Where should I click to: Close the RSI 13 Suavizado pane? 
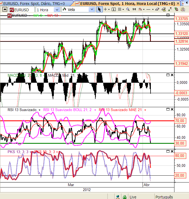172,109
